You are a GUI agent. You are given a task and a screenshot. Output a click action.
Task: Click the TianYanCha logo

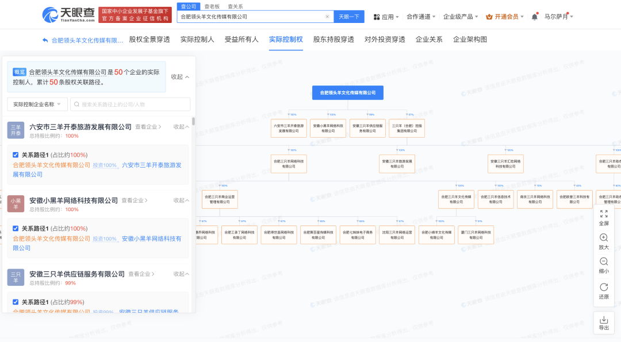coord(68,14)
